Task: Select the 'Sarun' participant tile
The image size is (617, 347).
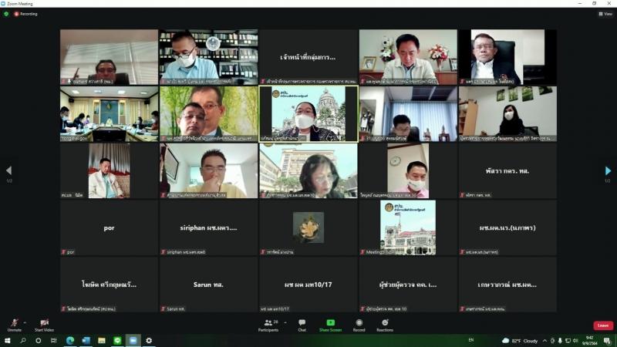Action: [208, 285]
